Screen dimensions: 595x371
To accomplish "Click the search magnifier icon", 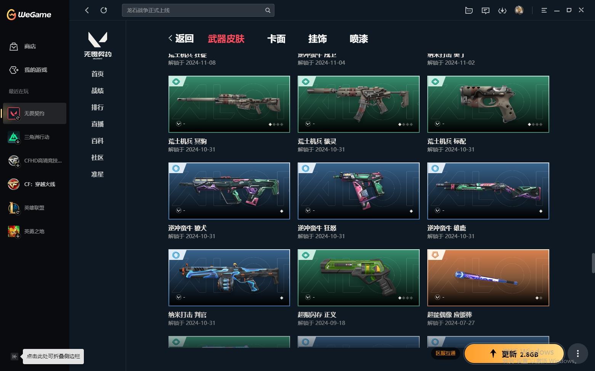I will 268,10.
